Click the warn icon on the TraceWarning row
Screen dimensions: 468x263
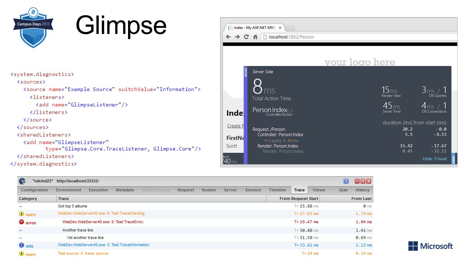coord(22,214)
